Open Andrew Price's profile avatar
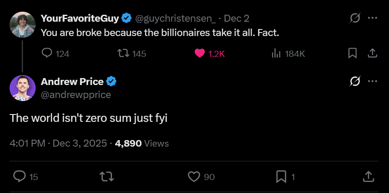This screenshot has height=193, width=389. (x=22, y=88)
